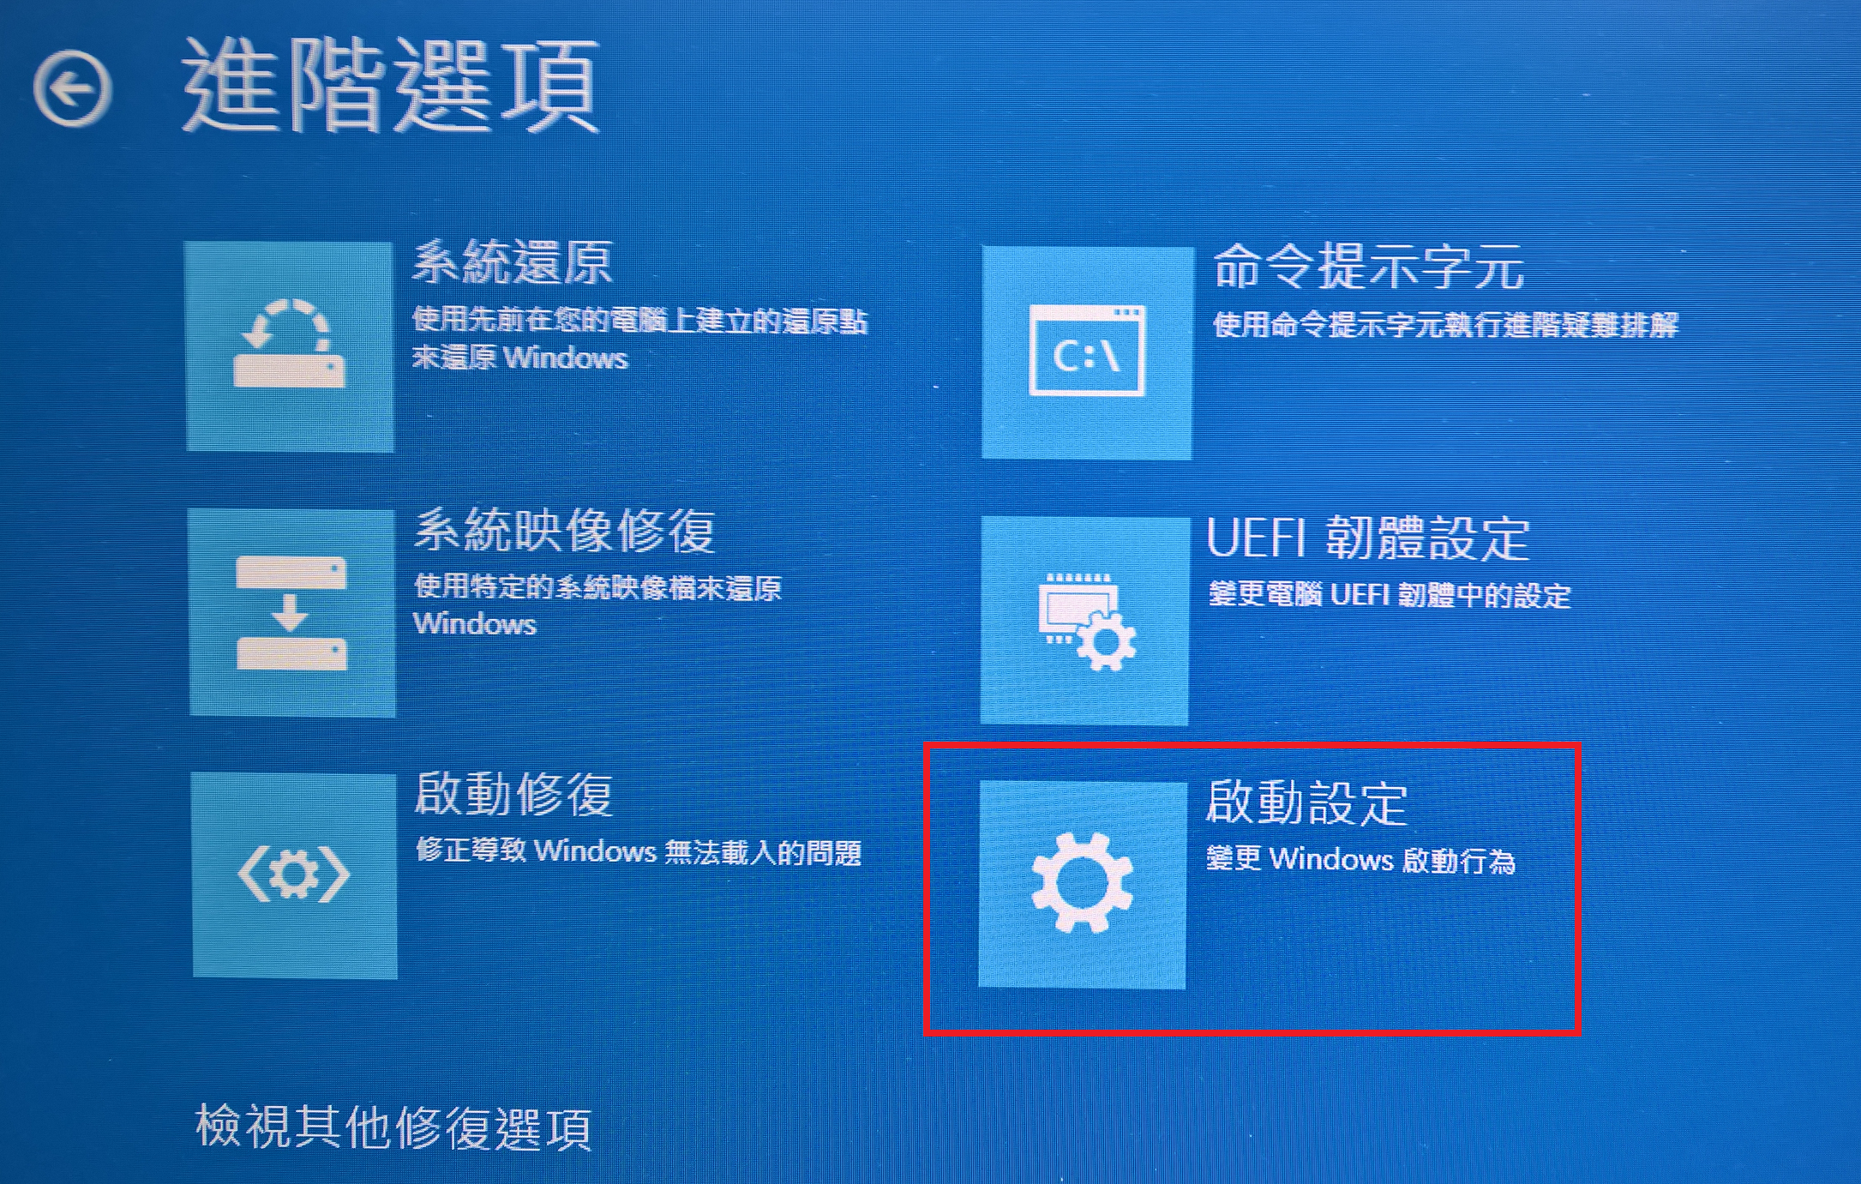Choose the 系統映像修復 title
The height and width of the screenshot is (1184, 1861).
pyautogui.click(x=564, y=530)
